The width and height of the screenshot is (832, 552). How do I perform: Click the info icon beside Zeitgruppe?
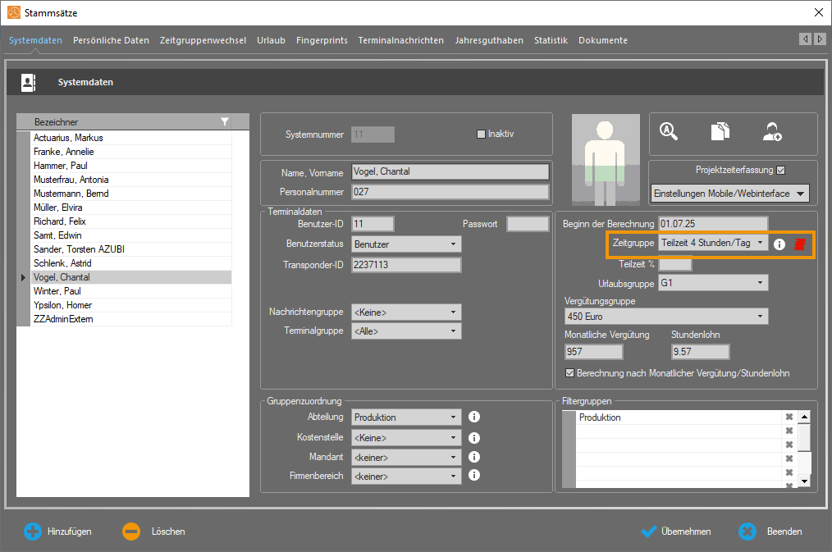(779, 244)
